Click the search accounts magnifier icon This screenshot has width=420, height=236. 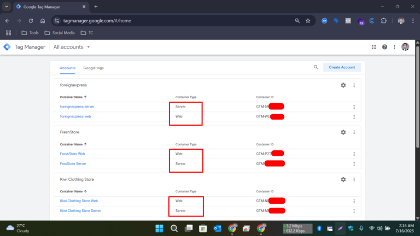[316, 67]
